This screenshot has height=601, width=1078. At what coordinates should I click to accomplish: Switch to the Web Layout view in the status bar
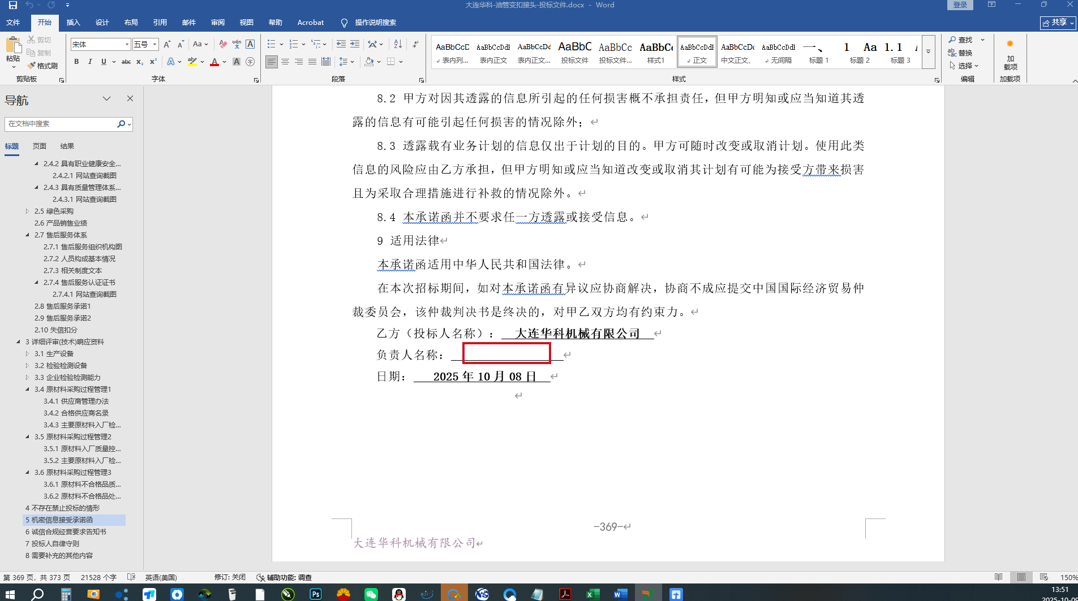1044,577
